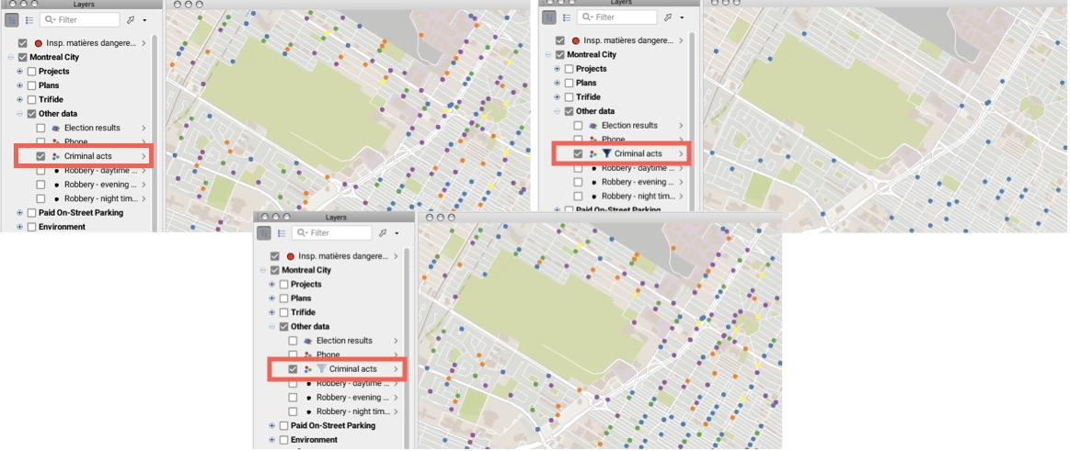
Task: Enable the Projects checkbox in bottom Layers panel
Action: 283,285
